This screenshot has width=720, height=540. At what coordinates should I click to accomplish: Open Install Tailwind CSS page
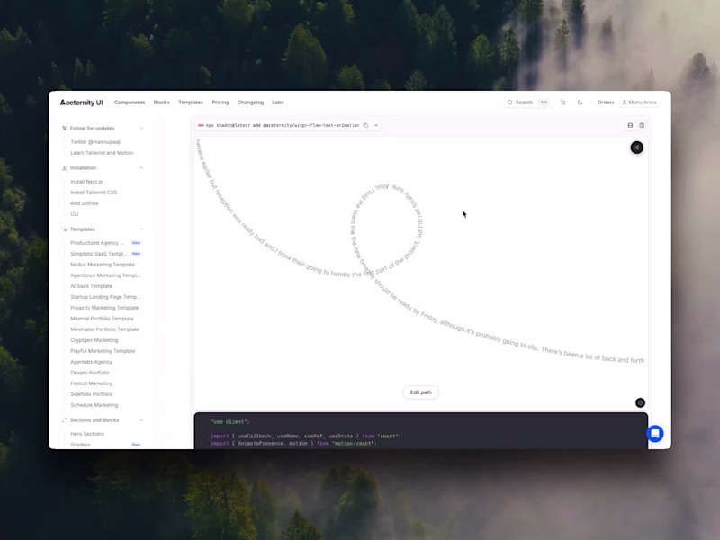(x=94, y=193)
